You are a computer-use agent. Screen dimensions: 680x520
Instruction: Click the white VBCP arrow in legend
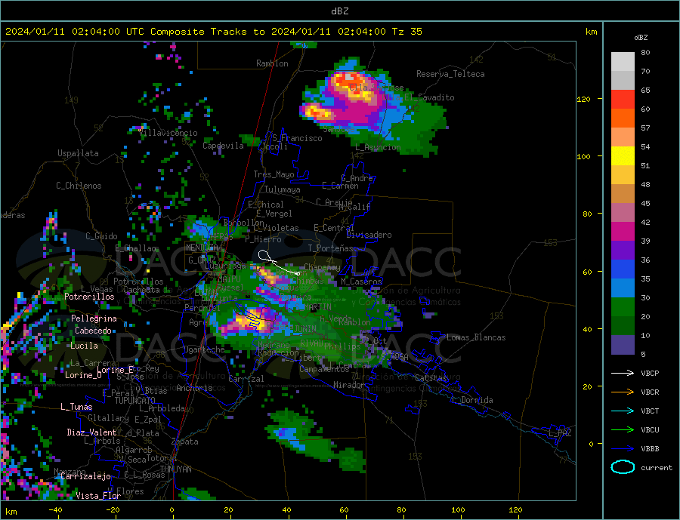[623, 373]
